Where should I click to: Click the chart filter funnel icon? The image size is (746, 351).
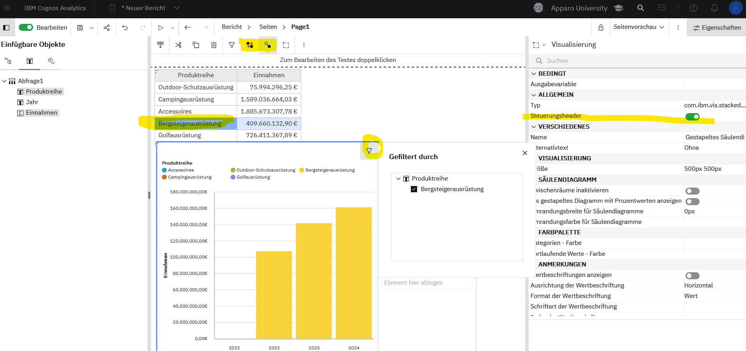point(369,151)
